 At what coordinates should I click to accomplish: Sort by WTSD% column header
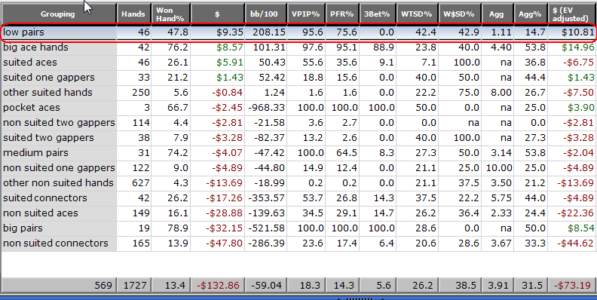point(417,14)
